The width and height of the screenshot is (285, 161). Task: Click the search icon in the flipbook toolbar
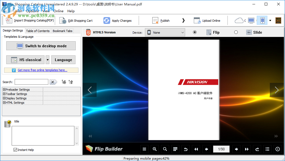click(x=165, y=149)
